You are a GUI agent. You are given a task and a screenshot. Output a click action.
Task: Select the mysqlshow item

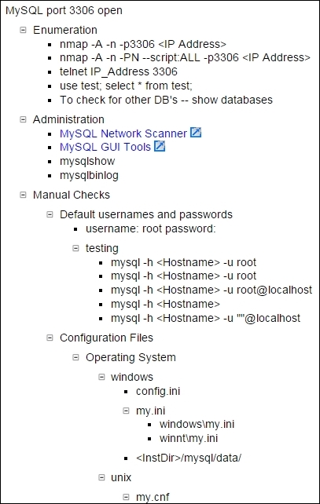click(x=87, y=162)
